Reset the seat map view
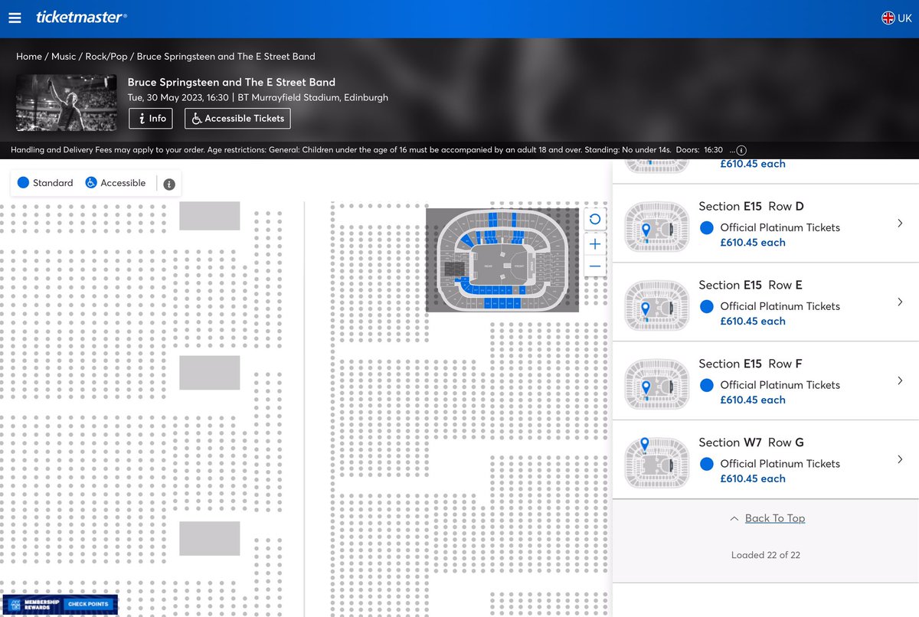The image size is (919, 617). click(595, 220)
